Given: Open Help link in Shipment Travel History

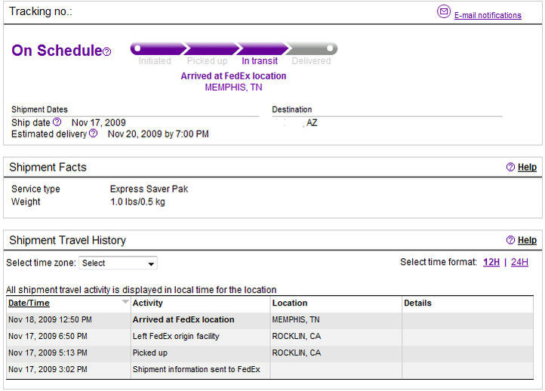Looking at the screenshot, I should (x=527, y=240).
